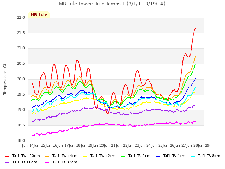Image resolution: width=225 pixels, height=169 pixels.
Task: Select the Tul1_Tw+4cm legend label
Action: click(x=65, y=156)
